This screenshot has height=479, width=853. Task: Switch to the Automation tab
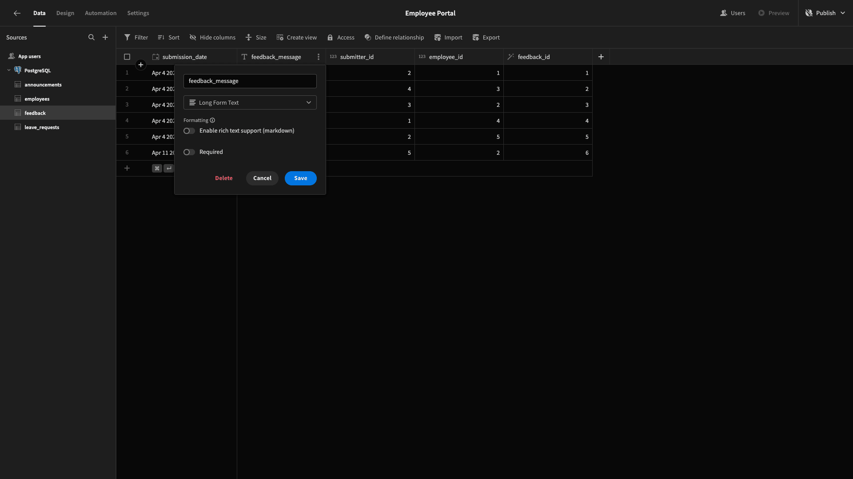click(101, 13)
